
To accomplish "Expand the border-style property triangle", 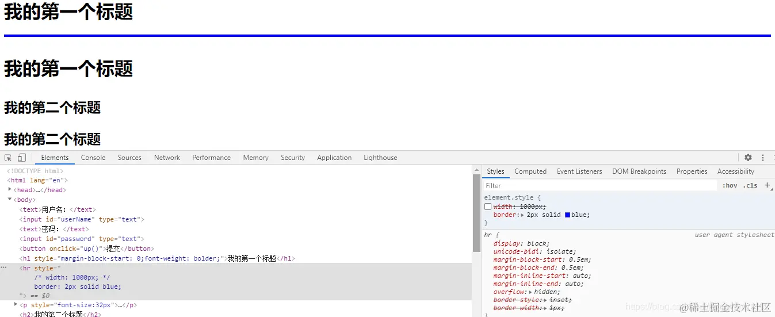I will click(x=545, y=300).
